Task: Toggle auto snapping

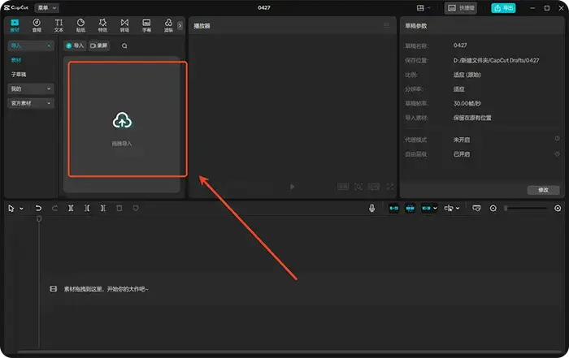Action: [x=410, y=208]
